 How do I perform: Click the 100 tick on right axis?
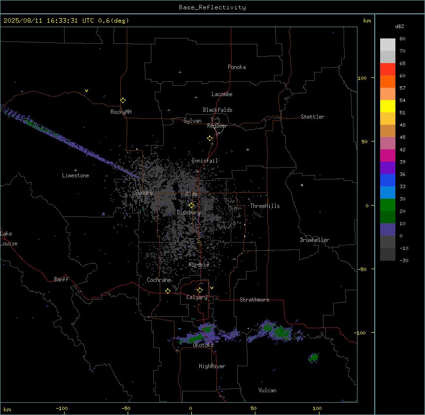(362, 78)
